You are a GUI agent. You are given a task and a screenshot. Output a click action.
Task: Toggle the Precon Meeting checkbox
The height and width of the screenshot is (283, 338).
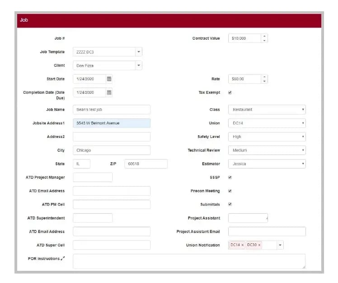tap(230, 191)
